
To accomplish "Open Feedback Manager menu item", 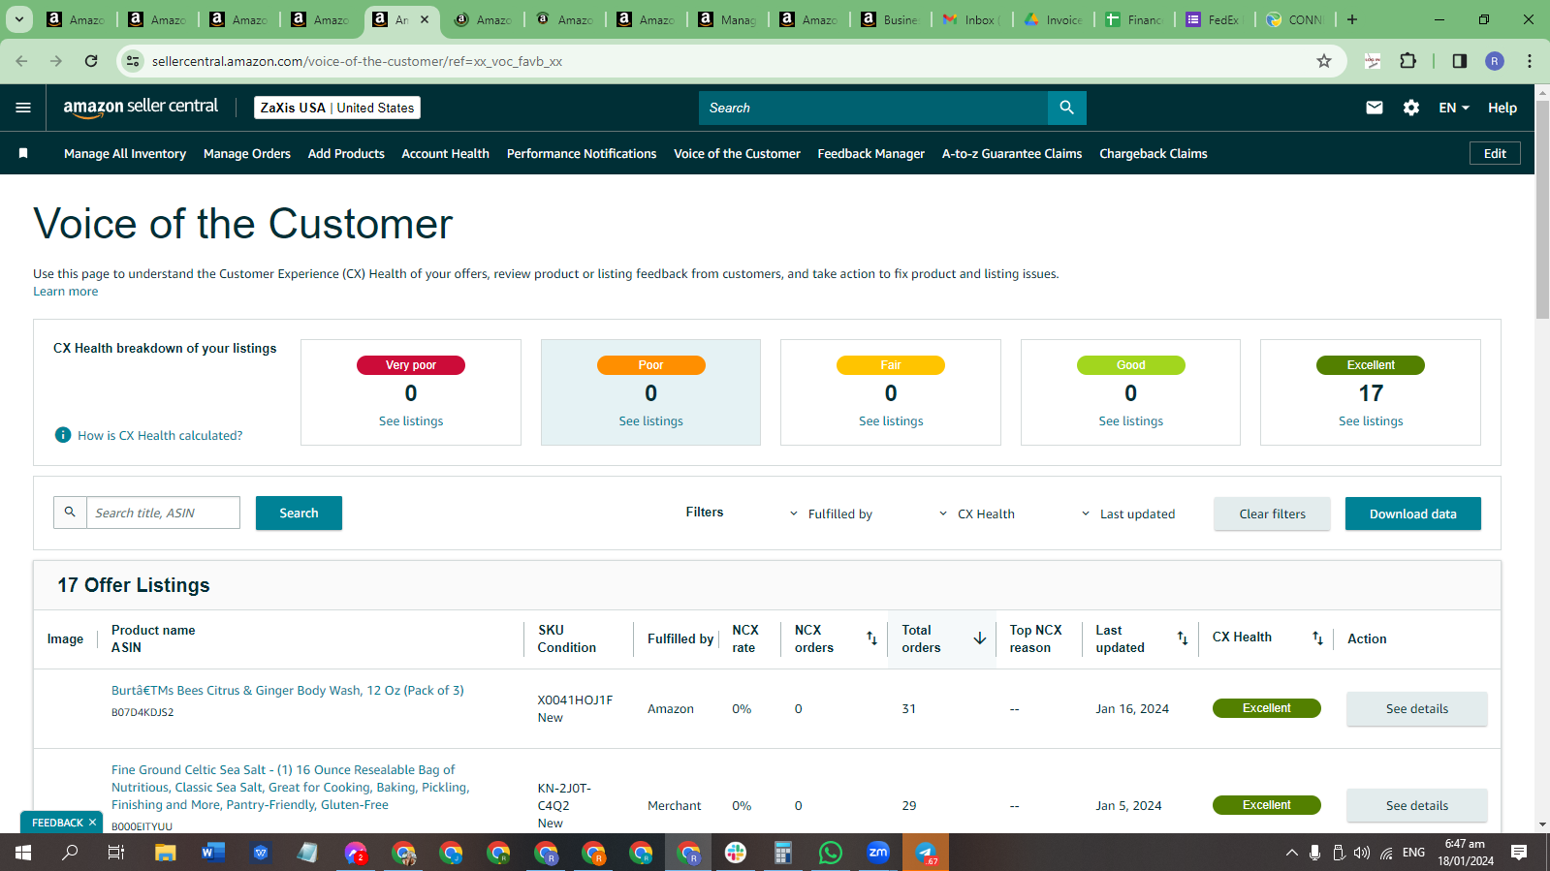I will [x=870, y=153].
